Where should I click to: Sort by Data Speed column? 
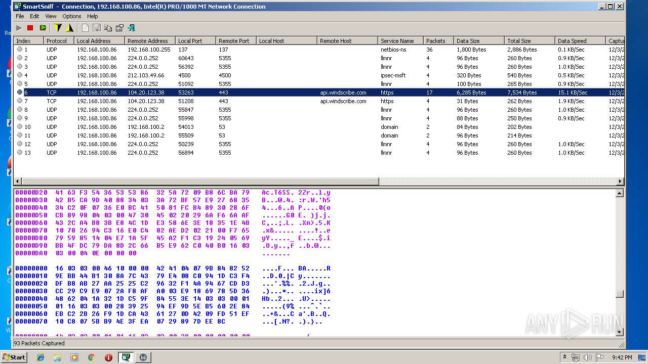(580, 41)
